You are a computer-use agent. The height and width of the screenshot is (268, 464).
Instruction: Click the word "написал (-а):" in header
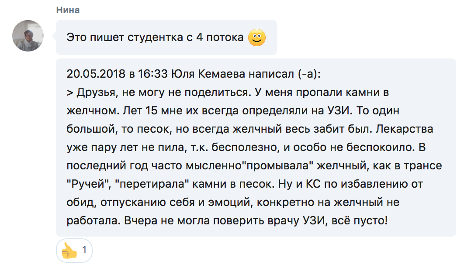tap(284, 74)
